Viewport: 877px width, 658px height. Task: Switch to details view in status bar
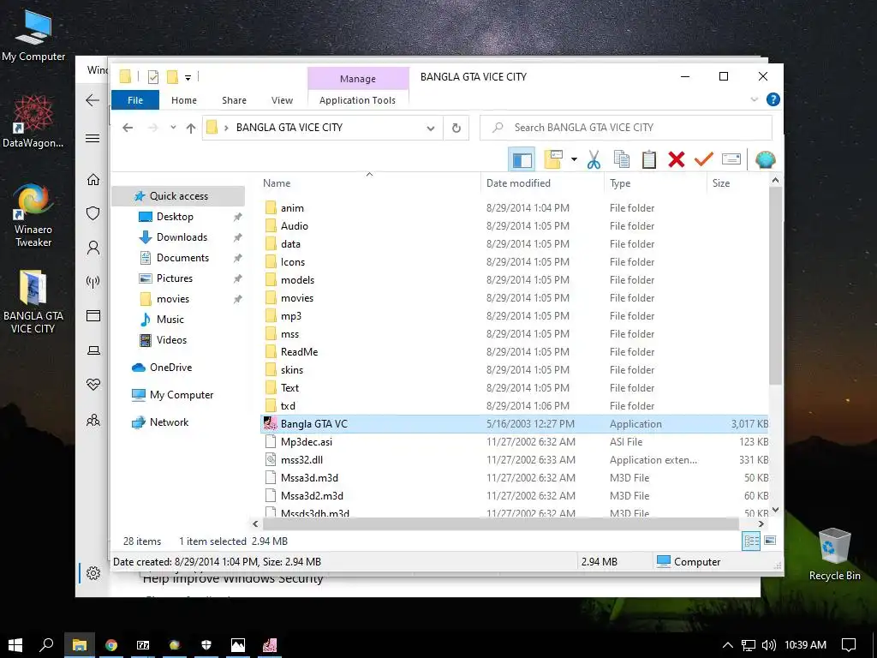(751, 541)
